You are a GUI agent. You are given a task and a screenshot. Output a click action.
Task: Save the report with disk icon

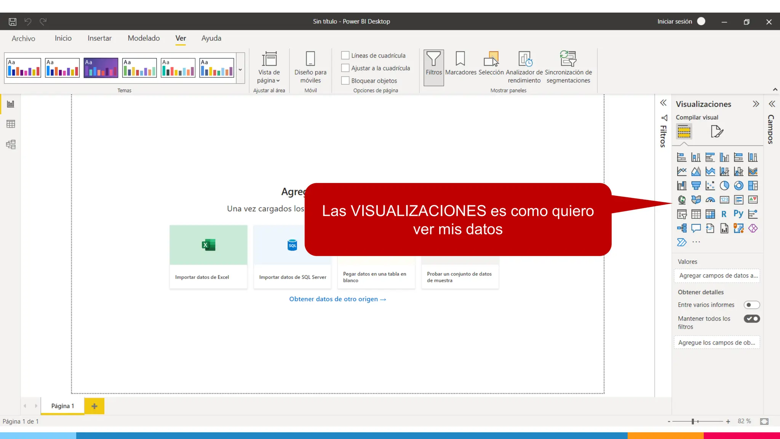[13, 22]
